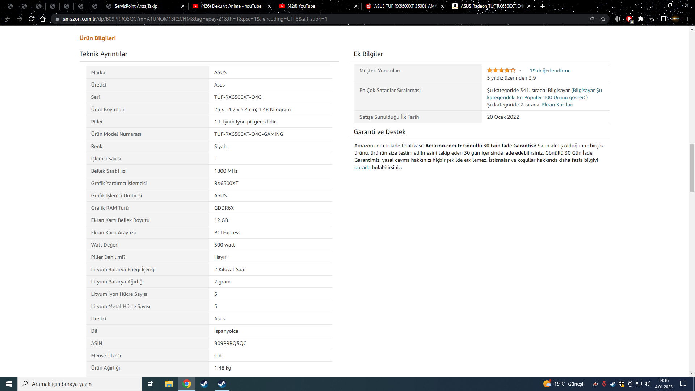Viewport: 695px width, 391px height.
Task: Reload the Amazon page
Action: click(31, 19)
